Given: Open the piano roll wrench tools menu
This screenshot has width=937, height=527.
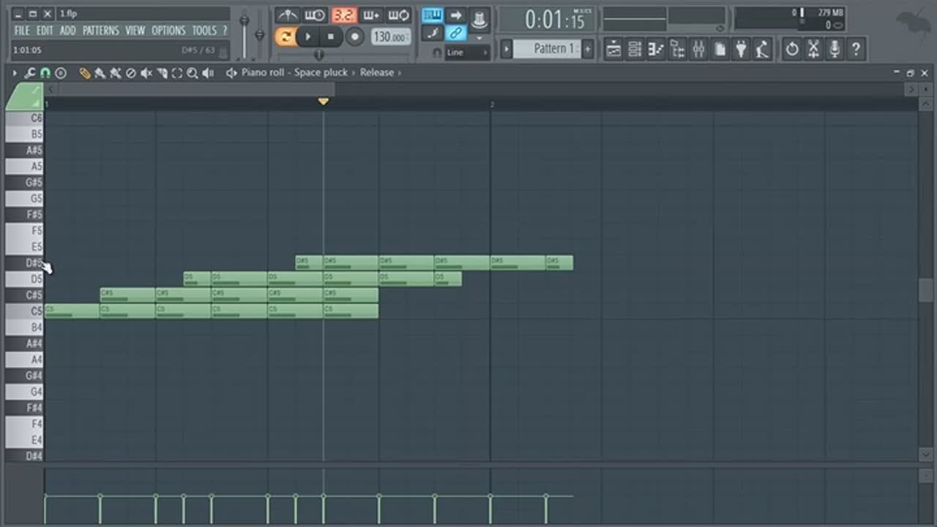Looking at the screenshot, I should 30,73.
